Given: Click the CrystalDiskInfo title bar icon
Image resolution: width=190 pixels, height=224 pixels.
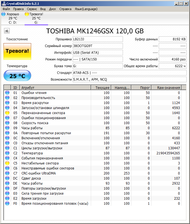Looking at the screenshot, I should tap(4, 3).
